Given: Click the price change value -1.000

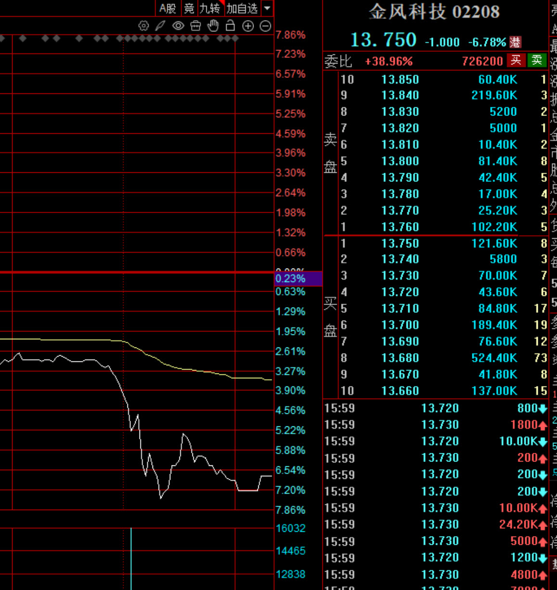Looking at the screenshot, I should click(x=442, y=42).
